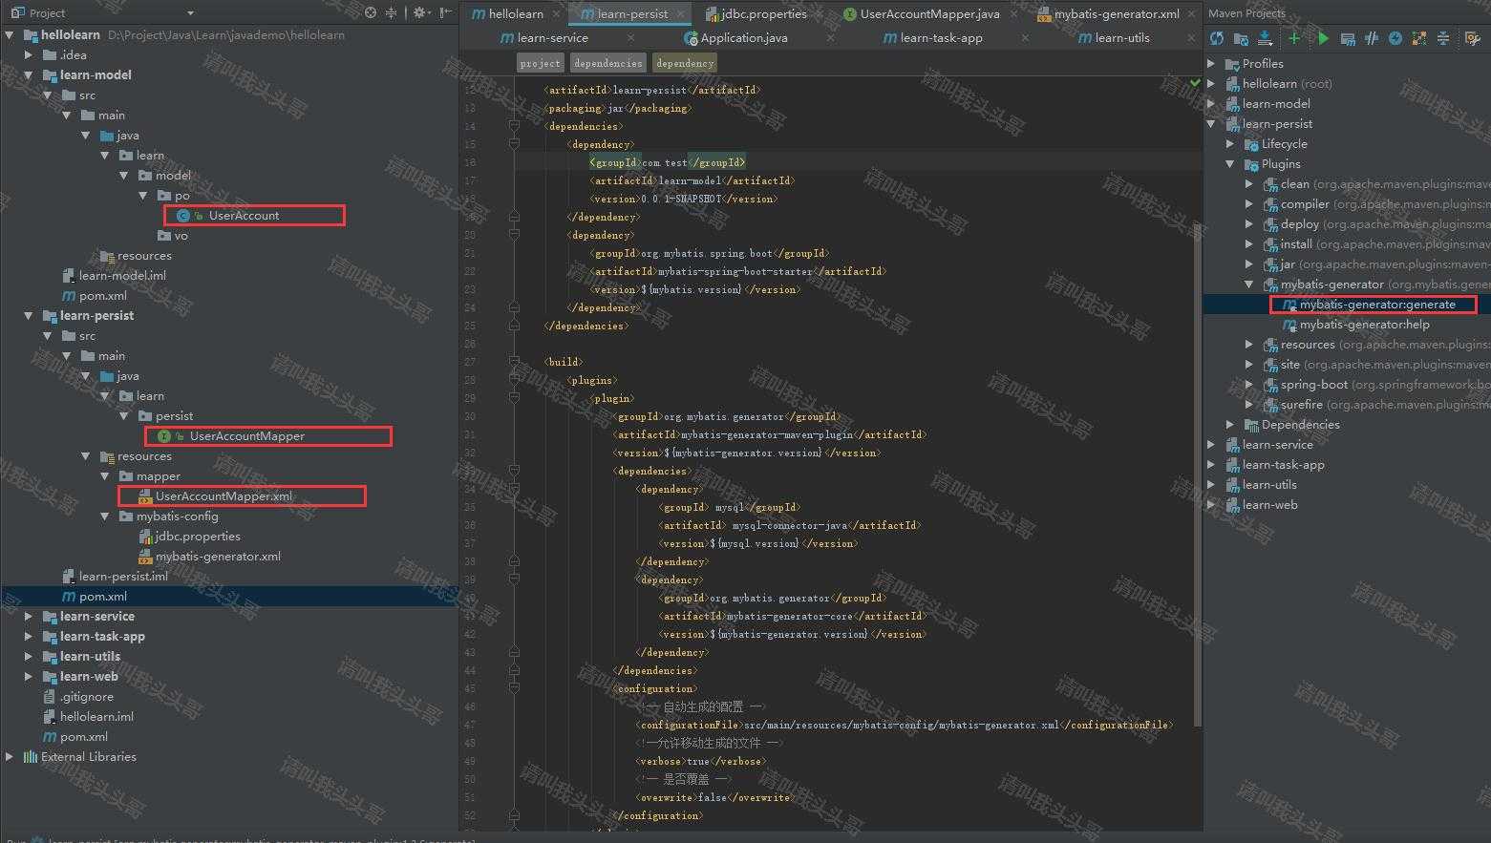Close the learn-persist editor tab
This screenshot has height=843, width=1491.
pos(680,14)
